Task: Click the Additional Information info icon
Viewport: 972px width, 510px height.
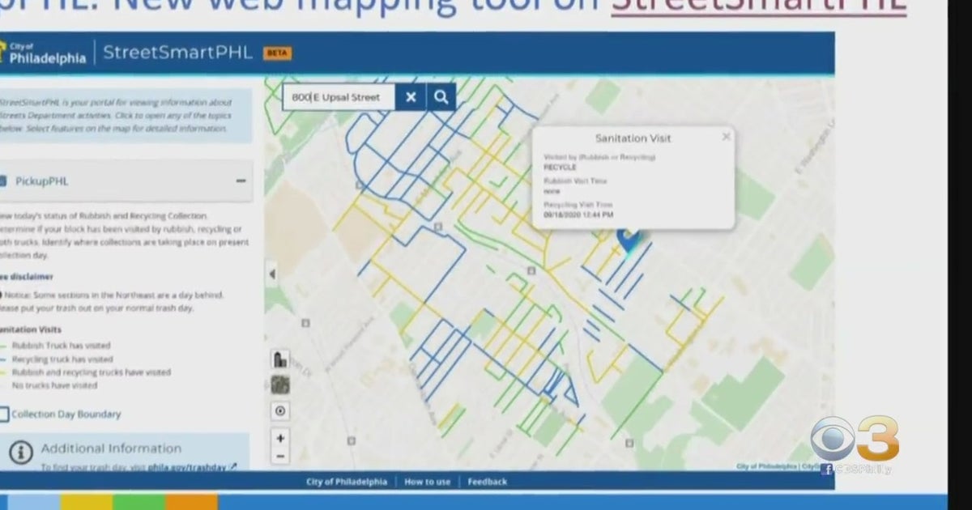Action: click(21, 453)
